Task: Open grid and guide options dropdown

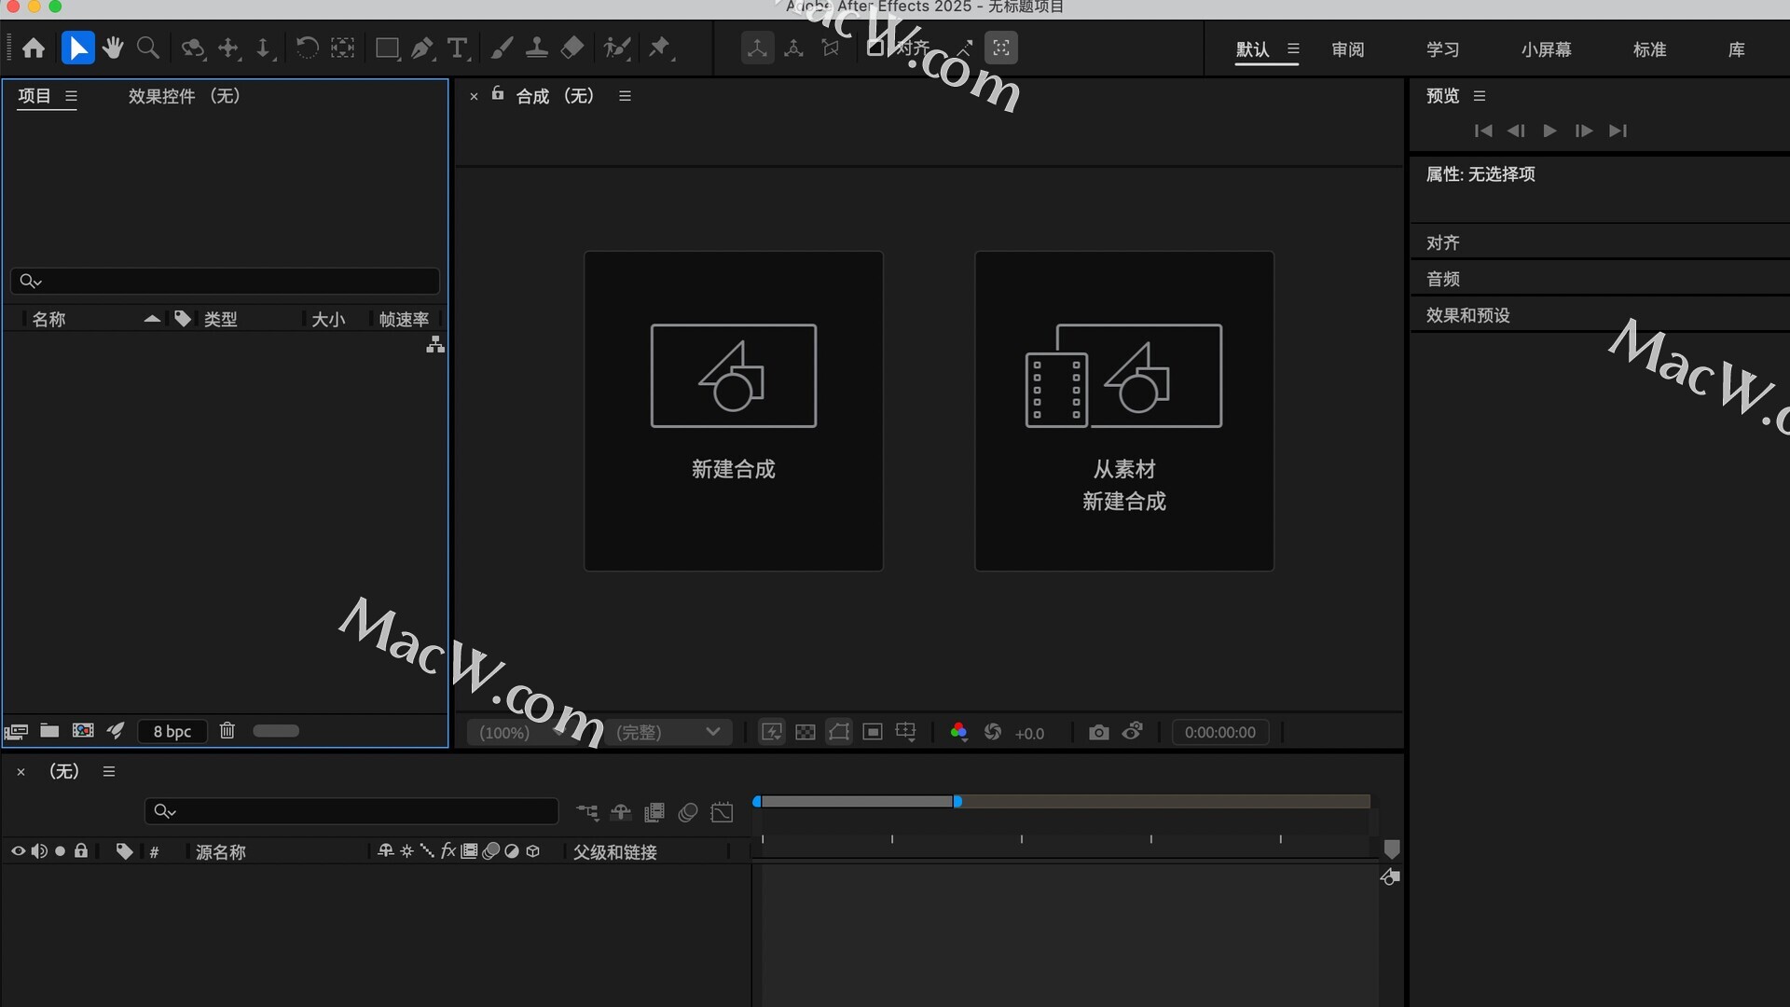Action: pos(906,733)
